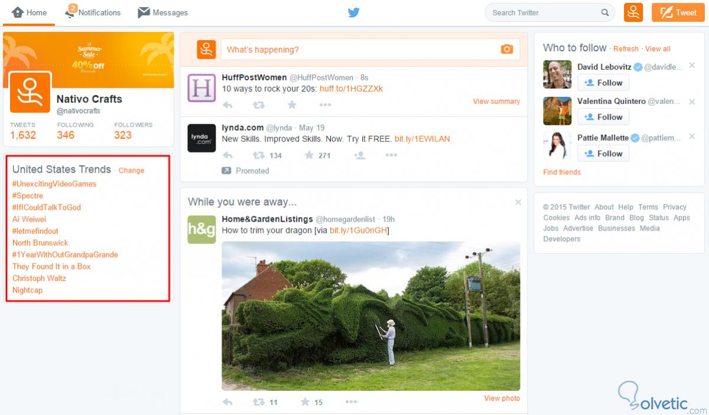The width and height of the screenshot is (709, 415).
Task: Click the Twitter bird logo
Action: pyautogui.click(x=354, y=12)
